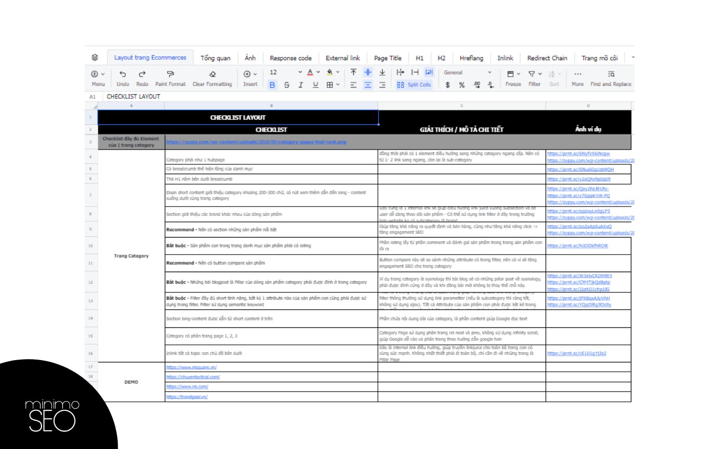Align text left in the cell

tap(354, 85)
